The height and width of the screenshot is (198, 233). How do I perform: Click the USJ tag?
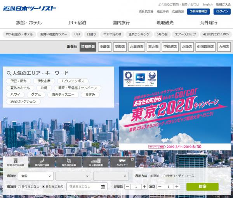point(77,34)
